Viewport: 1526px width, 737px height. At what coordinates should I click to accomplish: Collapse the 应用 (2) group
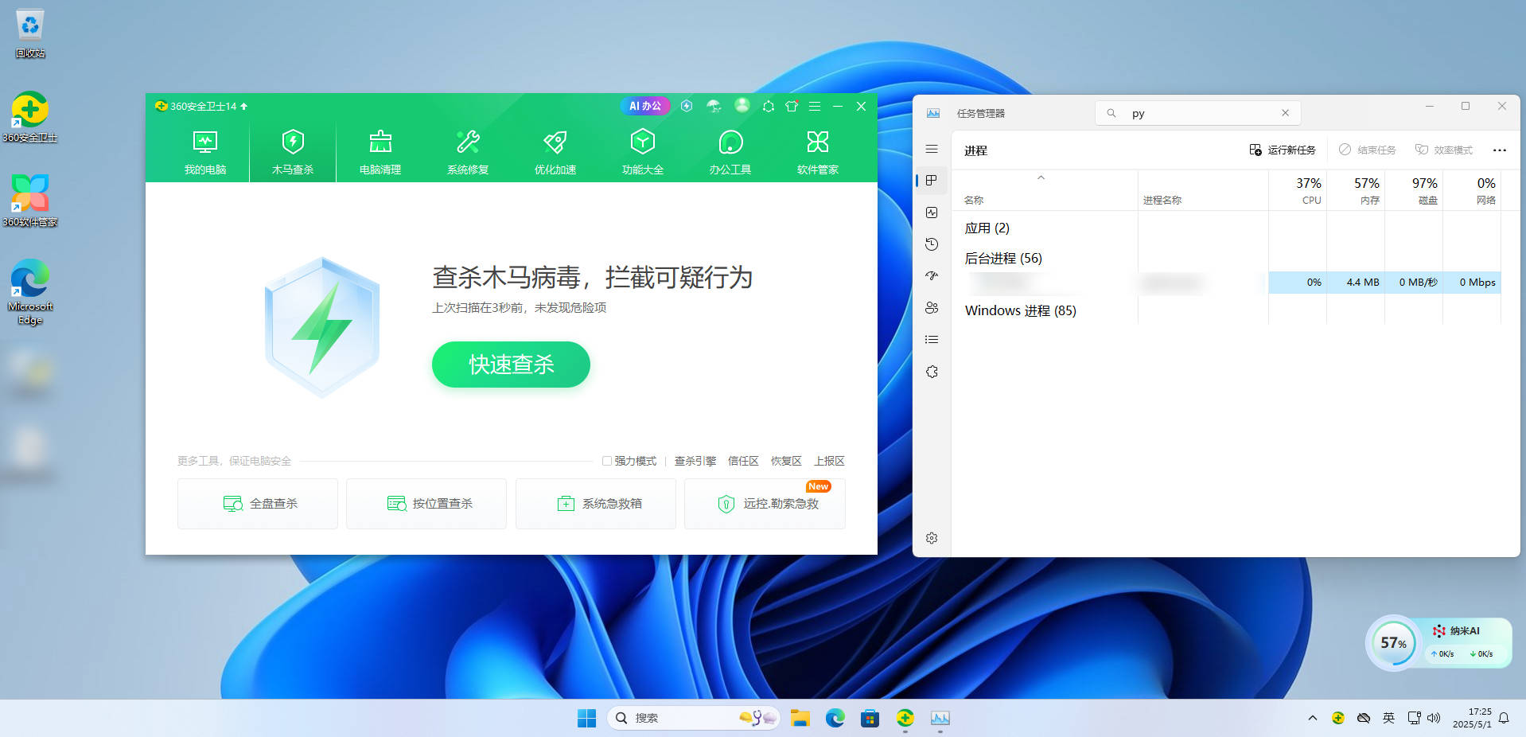(x=987, y=228)
